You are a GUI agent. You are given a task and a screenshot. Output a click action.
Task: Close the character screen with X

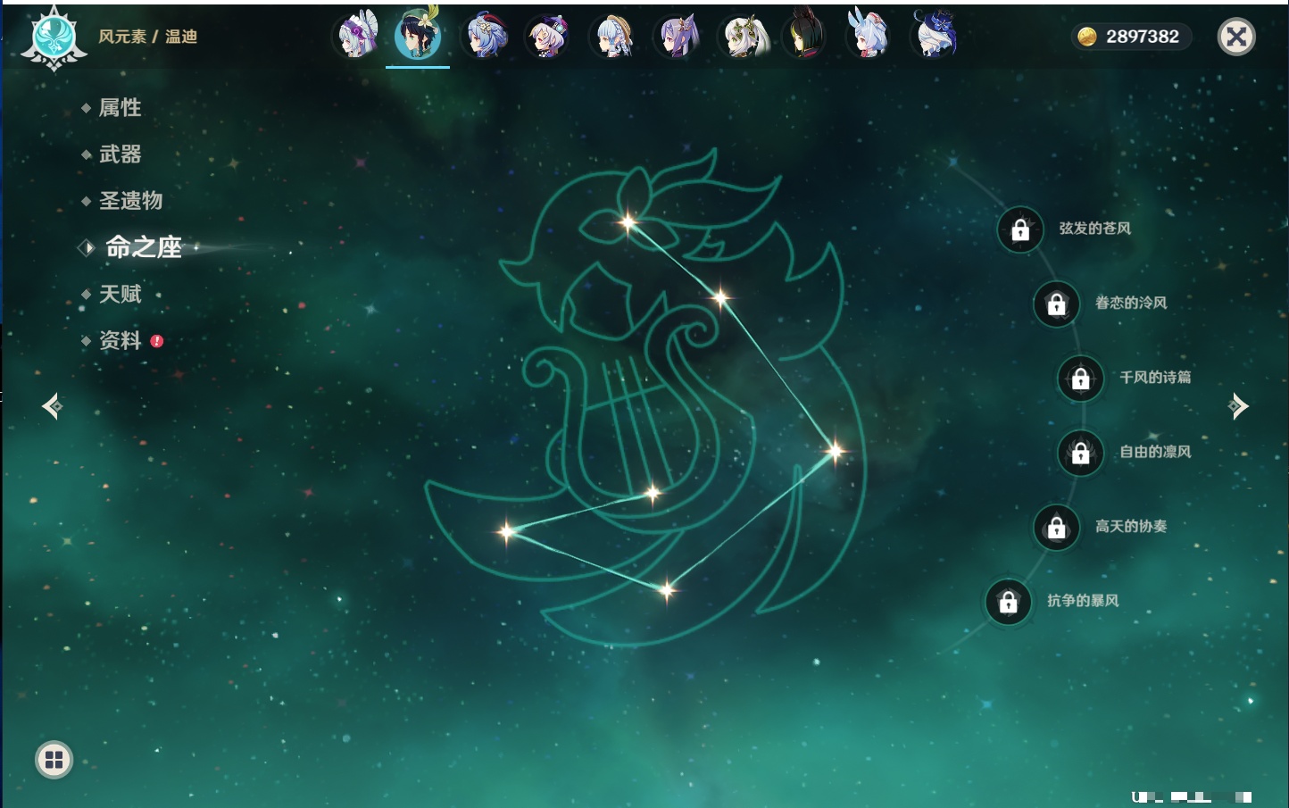click(x=1236, y=37)
